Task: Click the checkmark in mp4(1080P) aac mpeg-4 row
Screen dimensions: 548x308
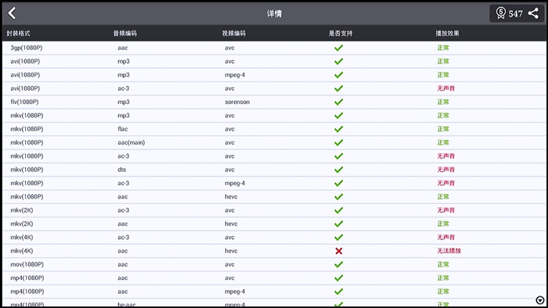Action: coord(339,292)
